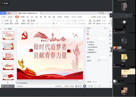Image resolution: width=136 pixels, height=97 pixels.
Task: Expand the color picker dropdown
Action: click(104, 57)
